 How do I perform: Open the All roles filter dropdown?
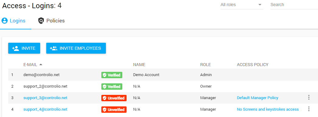[x=242, y=5]
